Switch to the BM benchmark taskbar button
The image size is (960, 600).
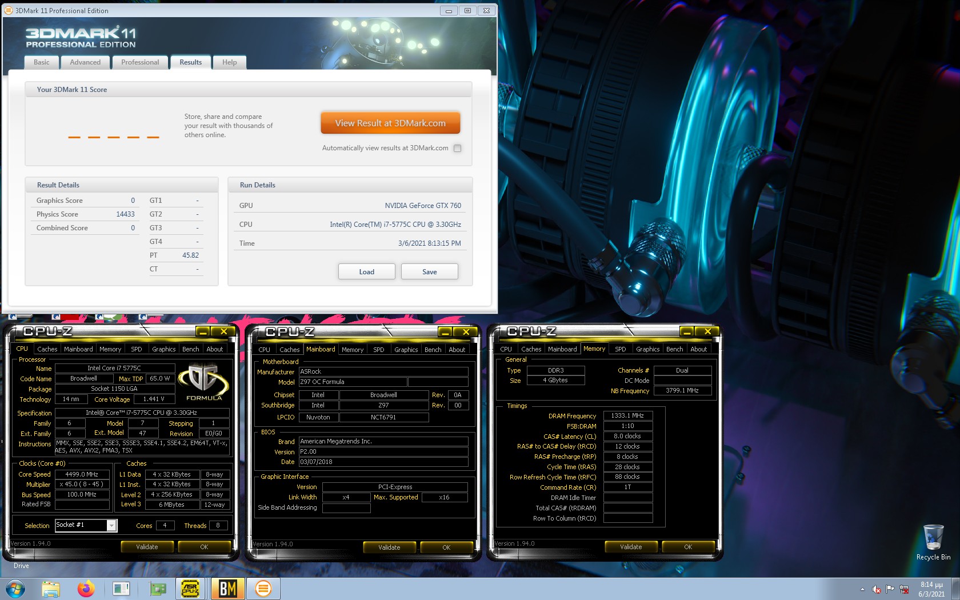click(227, 589)
